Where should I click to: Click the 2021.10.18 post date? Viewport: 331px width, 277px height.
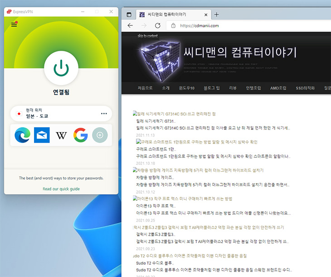pos(146,163)
